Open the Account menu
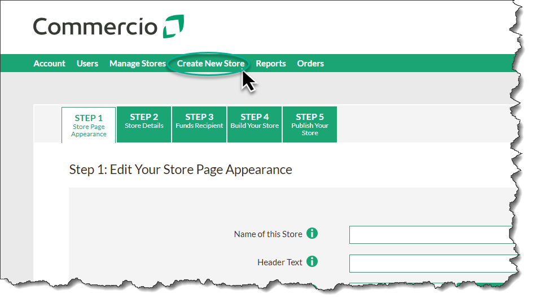Image resolution: width=535 pixels, height=303 pixels. tap(49, 63)
